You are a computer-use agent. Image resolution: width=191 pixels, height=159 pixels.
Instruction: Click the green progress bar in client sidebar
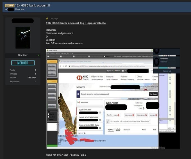[x=52, y=146]
